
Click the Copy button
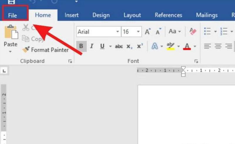[33, 39]
